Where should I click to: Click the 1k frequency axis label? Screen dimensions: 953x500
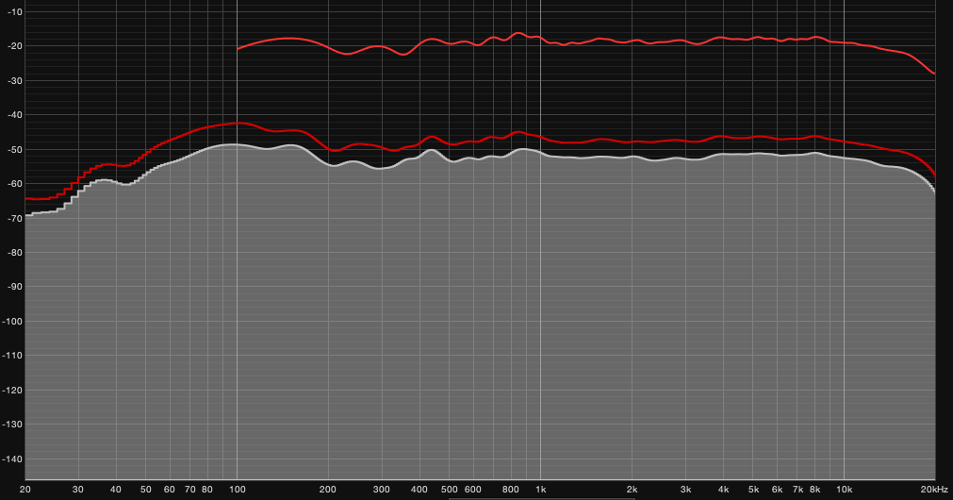[x=540, y=489]
